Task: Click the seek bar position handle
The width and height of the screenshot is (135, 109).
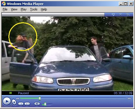Action: pos(40,98)
